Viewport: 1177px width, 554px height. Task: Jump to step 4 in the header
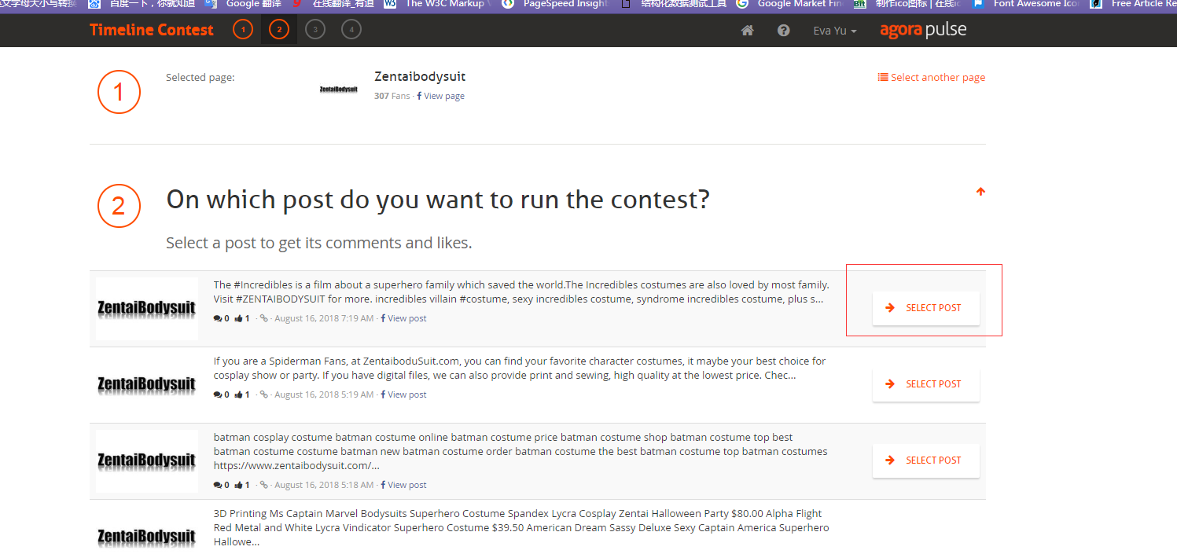coord(351,30)
